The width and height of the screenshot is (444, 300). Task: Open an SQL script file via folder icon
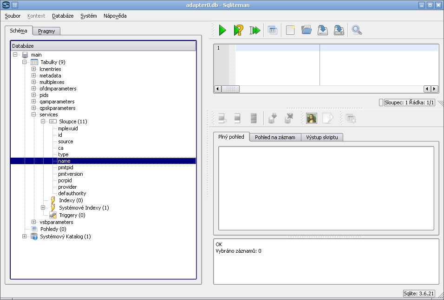[x=307, y=30]
